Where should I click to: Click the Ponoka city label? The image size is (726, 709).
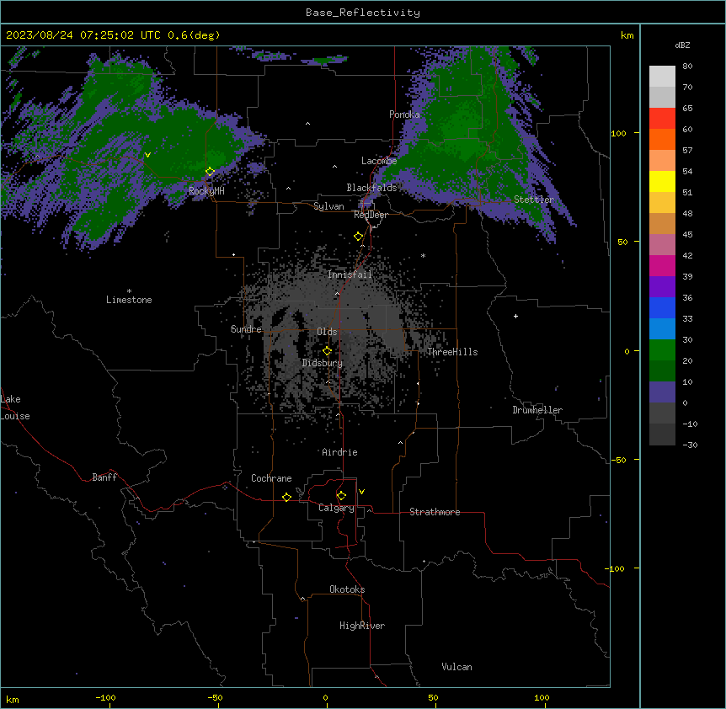[404, 115]
